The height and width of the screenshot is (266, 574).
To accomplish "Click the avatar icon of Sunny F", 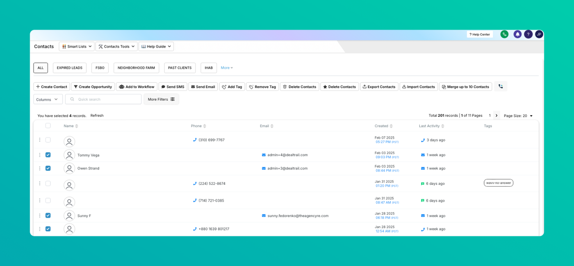I will click(x=69, y=216).
